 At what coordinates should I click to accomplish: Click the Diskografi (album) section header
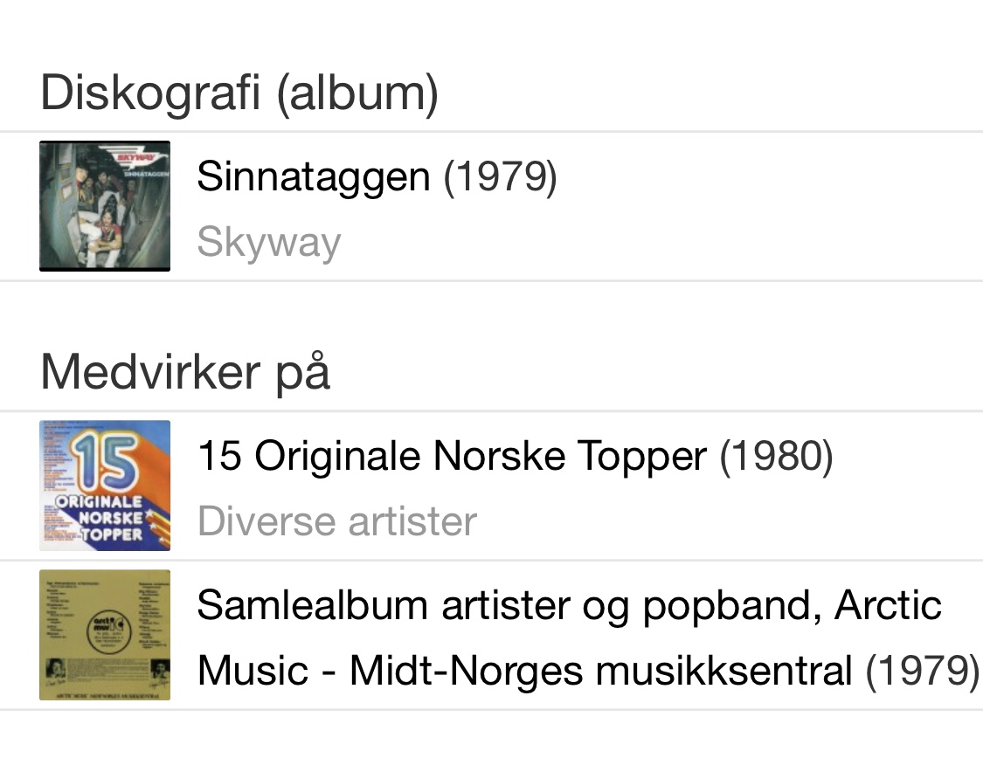[x=239, y=93]
